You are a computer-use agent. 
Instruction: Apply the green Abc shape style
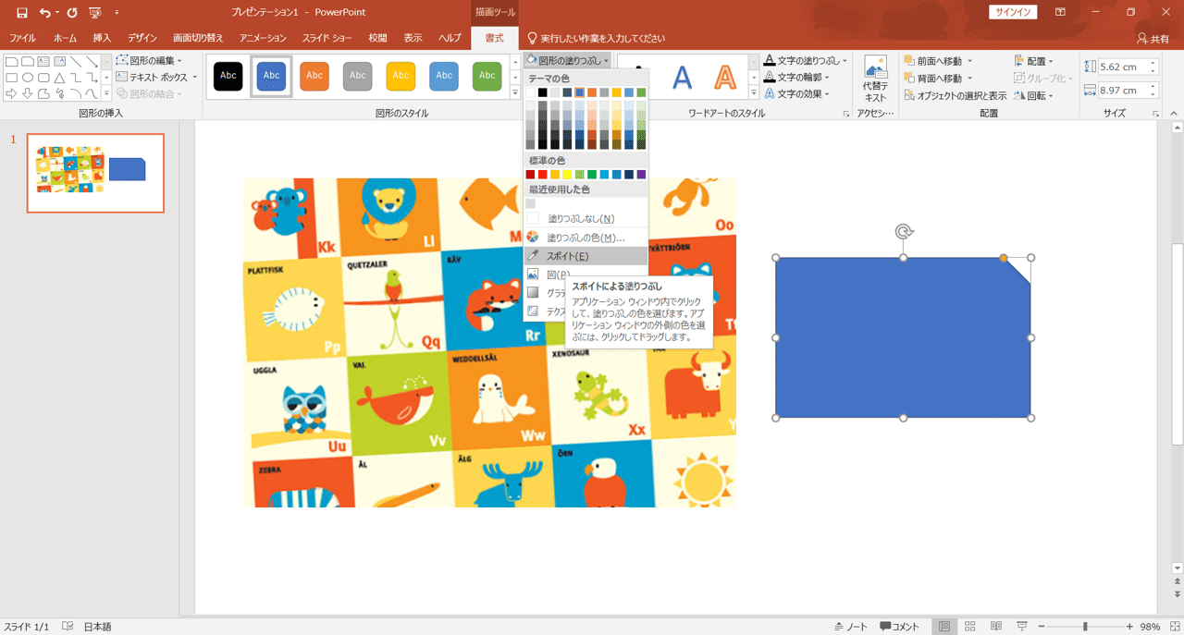click(487, 76)
